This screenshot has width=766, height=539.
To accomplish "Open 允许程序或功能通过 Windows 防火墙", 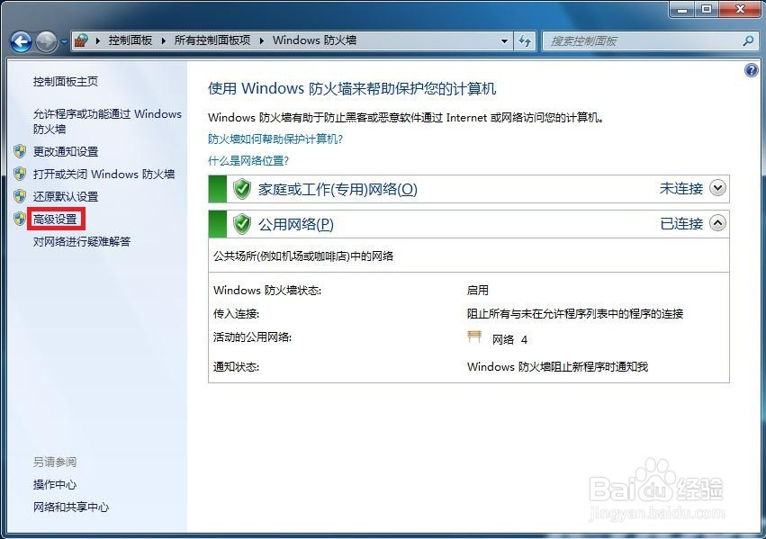I will click(107, 121).
